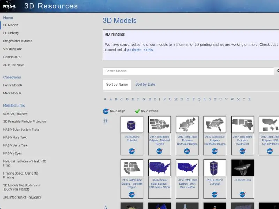Open Printing Space: Using 3D Printing link
This screenshot has height=209, width=279.
(x=21, y=175)
